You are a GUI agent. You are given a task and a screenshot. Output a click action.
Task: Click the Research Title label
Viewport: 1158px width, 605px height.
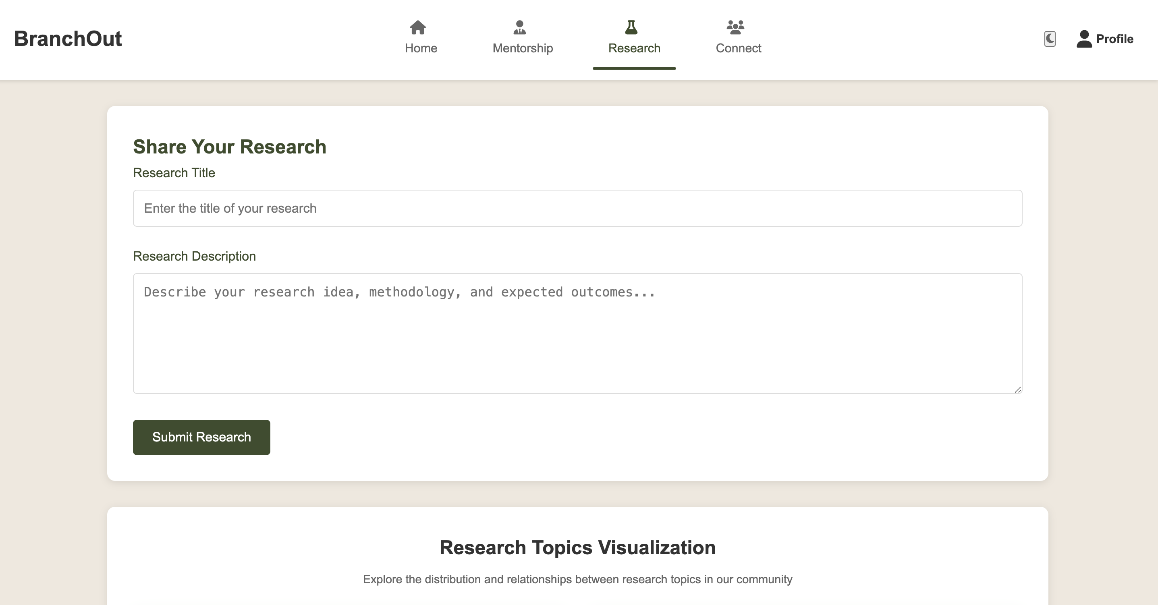point(174,173)
